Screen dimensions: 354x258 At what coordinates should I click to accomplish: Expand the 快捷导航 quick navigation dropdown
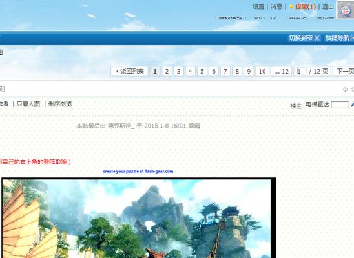click(339, 38)
